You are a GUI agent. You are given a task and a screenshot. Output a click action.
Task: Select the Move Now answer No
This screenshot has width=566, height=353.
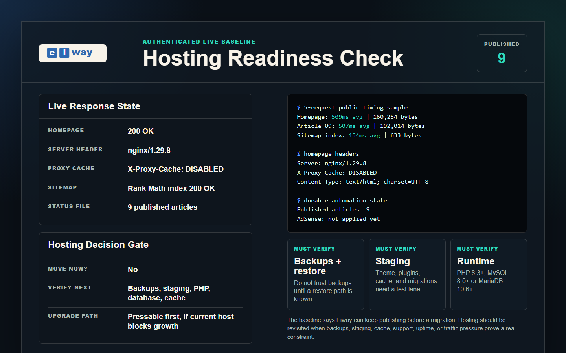coord(132,269)
